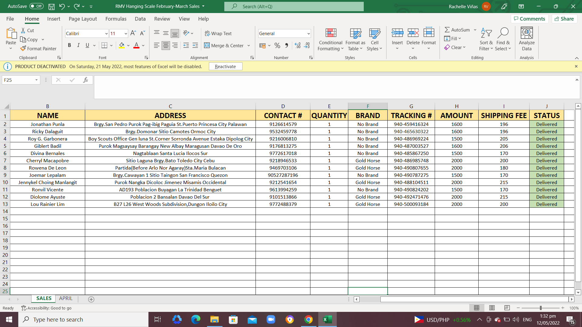Apply Percent Style format
This screenshot has width=582, height=327.
277,45
